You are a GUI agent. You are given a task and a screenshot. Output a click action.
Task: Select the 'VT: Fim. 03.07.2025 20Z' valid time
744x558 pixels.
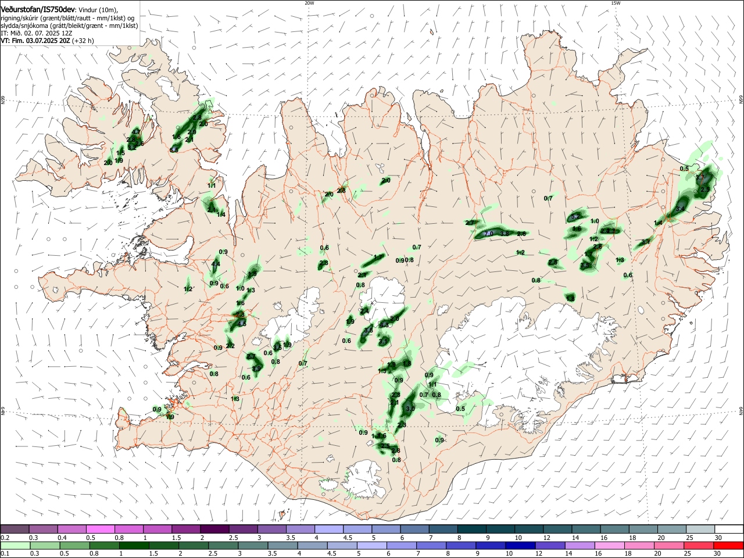36,41
